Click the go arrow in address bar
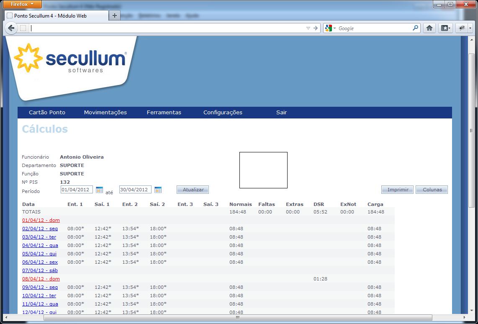The image size is (478, 324). click(x=316, y=28)
